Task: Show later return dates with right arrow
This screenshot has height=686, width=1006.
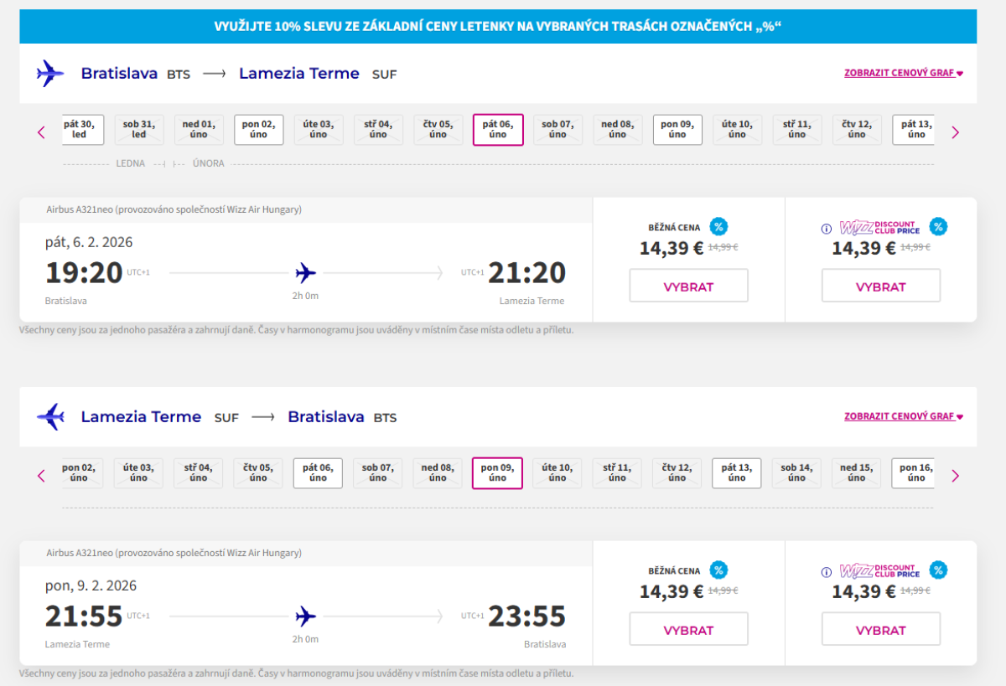Action: pos(955,476)
